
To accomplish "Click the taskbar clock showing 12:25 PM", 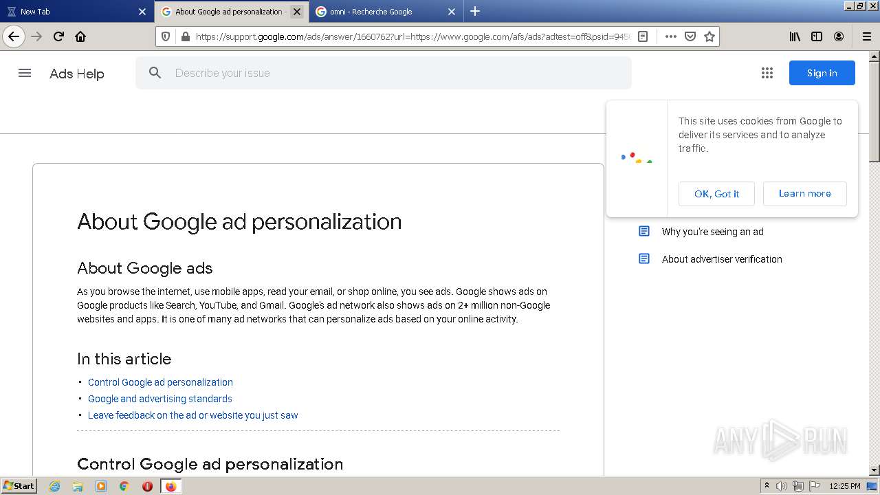I will (x=845, y=486).
